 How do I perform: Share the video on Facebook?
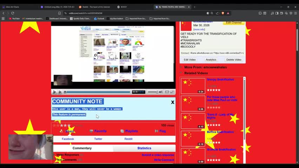tap(68, 139)
